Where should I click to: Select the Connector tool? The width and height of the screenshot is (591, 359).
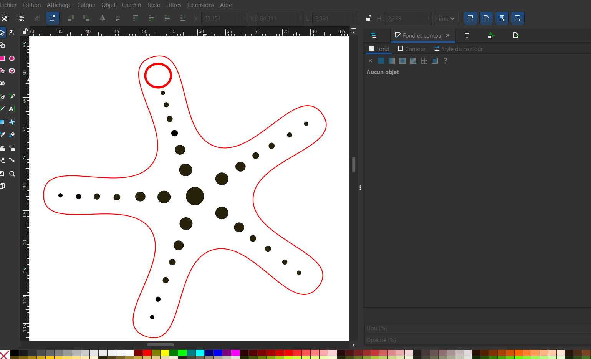pyautogui.click(x=12, y=160)
